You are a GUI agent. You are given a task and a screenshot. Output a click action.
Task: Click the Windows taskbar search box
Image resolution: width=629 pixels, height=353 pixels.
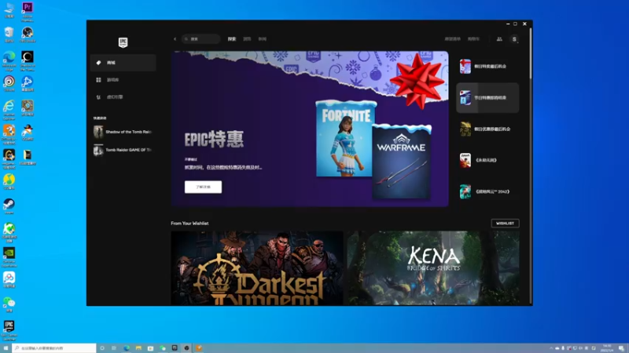coord(54,348)
